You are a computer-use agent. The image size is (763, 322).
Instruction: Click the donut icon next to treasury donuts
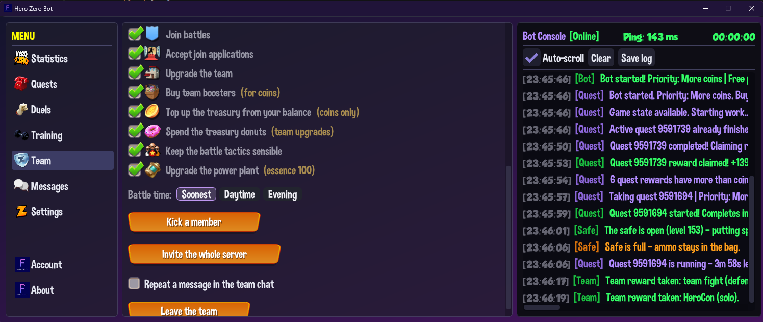point(152,131)
